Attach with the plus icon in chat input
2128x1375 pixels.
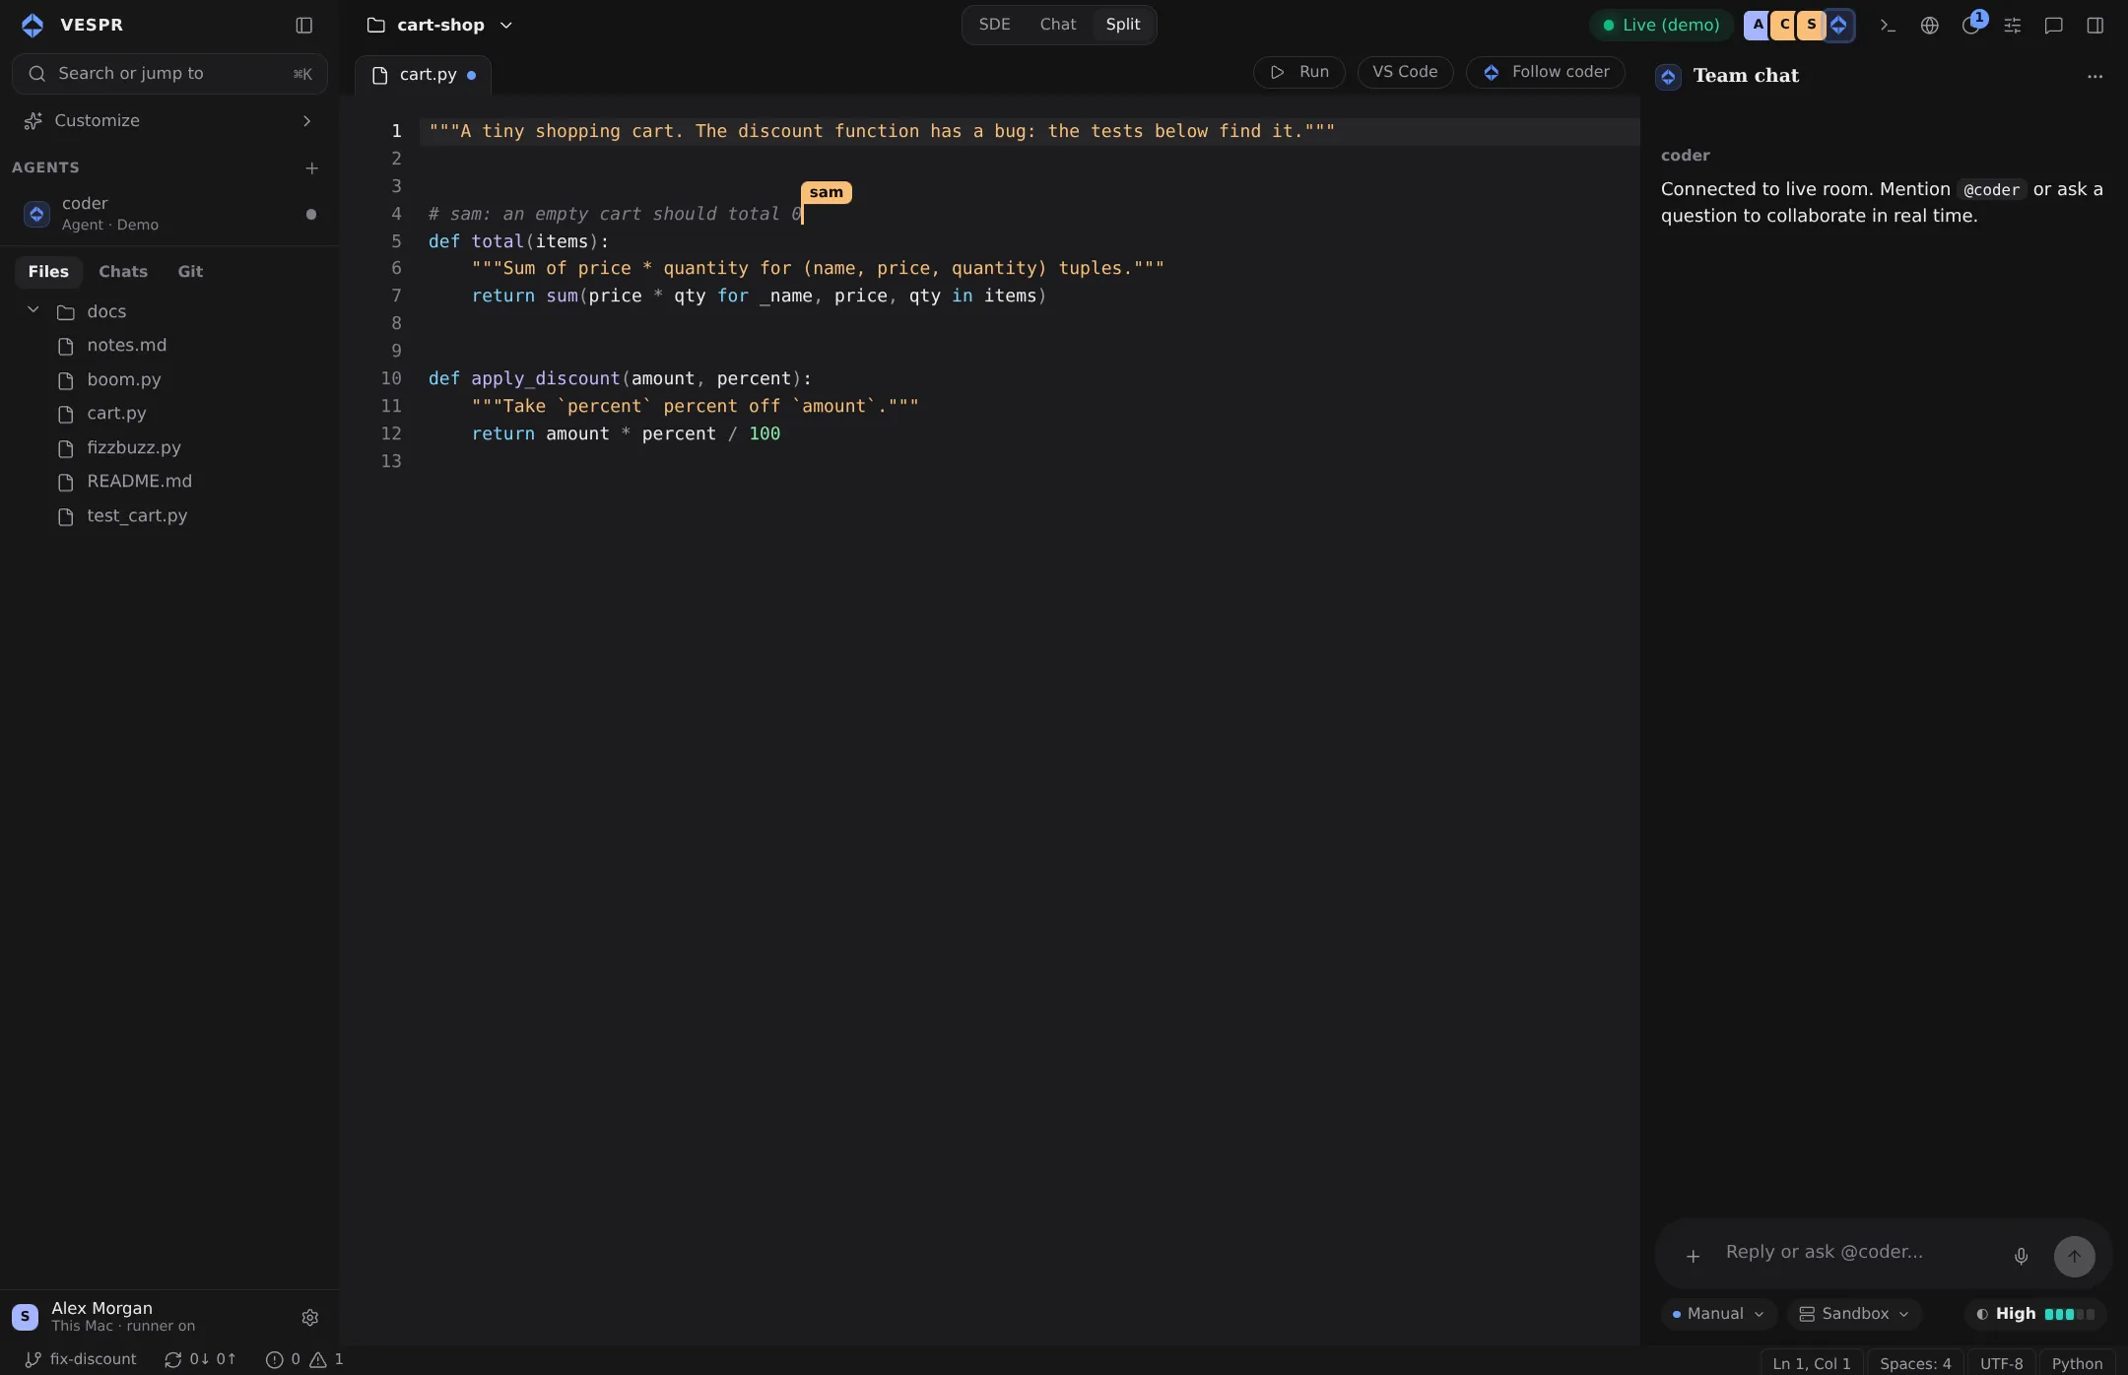(1693, 1256)
